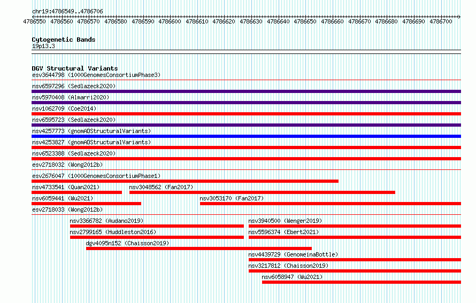This screenshot has height=303, width=476.
Task: Click esv2676047 (1000GenomesConsortiumPhase1) label
Action: click(96, 176)
